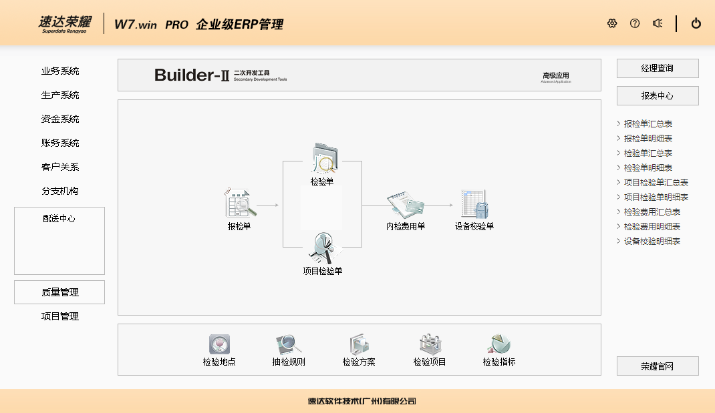Expand the 设备校验明细表 report entry

(652, 242)
